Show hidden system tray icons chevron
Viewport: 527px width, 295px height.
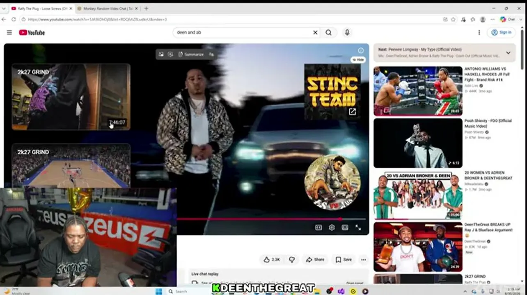click(x=465, y=291)
